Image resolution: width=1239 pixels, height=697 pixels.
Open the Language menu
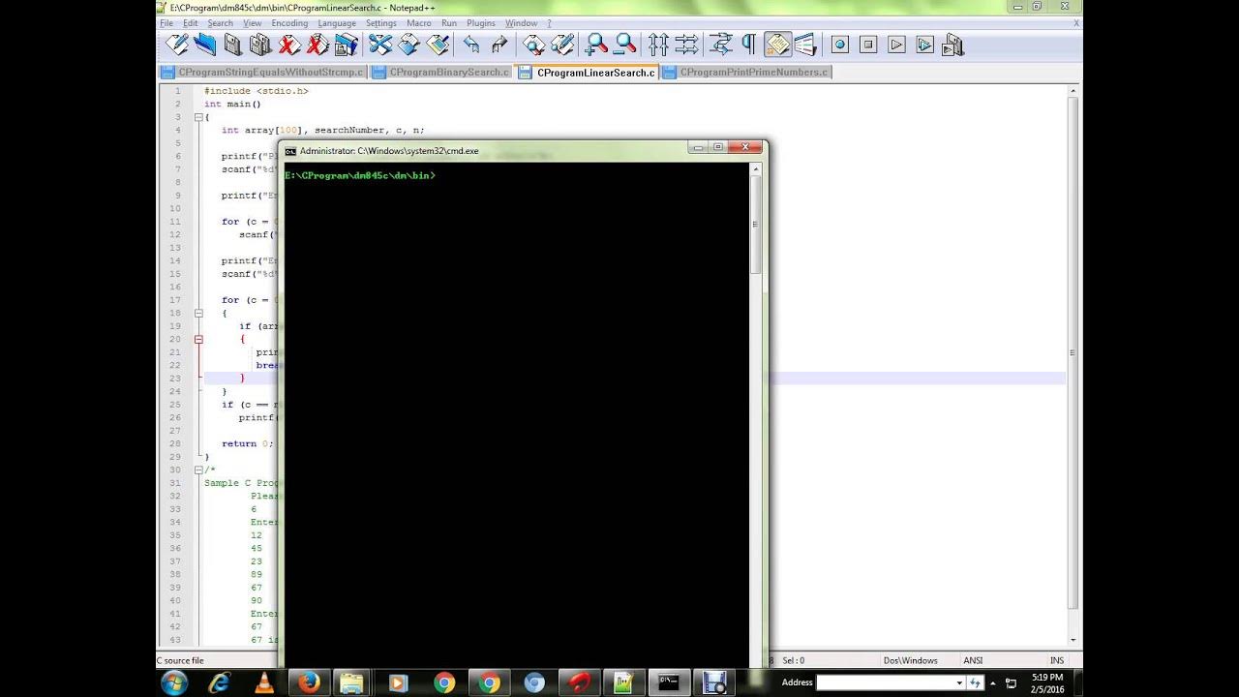[x=337, y=23]
